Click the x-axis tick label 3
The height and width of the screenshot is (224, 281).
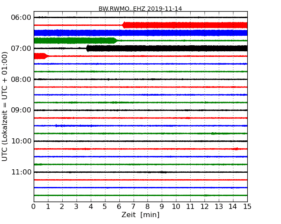pyautogui.click(x=77, y=207)
